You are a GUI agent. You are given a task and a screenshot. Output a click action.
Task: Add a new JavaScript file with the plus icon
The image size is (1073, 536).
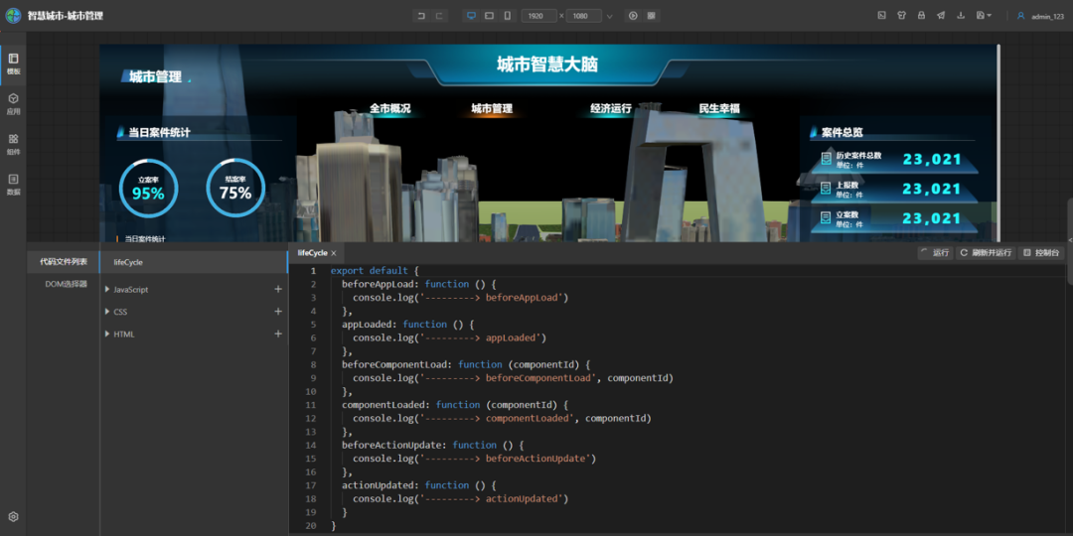pos(278,289)
